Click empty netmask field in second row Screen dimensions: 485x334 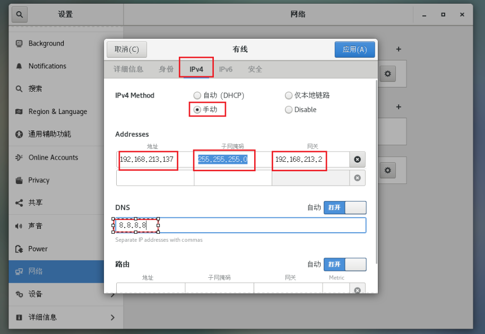coord(233,178)
